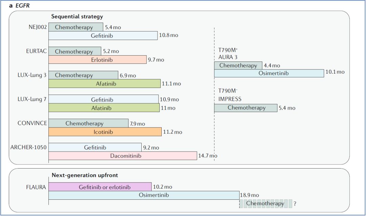This screenshot has width=366, height=216.
Task: Click the 'T790M−' label
Action: (x=228, y=91)
